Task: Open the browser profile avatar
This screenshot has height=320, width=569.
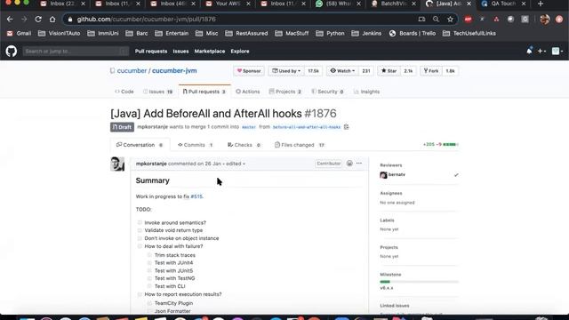Action: click(545, 20)
